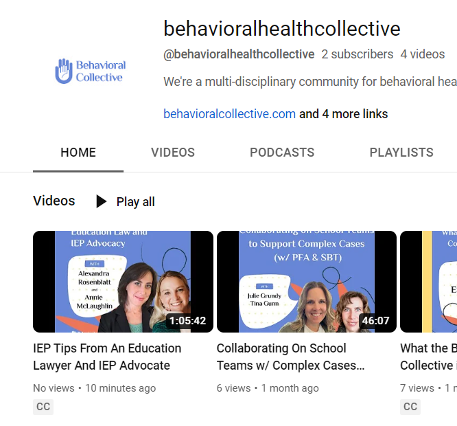Switch to the VIDEOS tab
This screenshot has height=426, width=457.
pos(173,153)
